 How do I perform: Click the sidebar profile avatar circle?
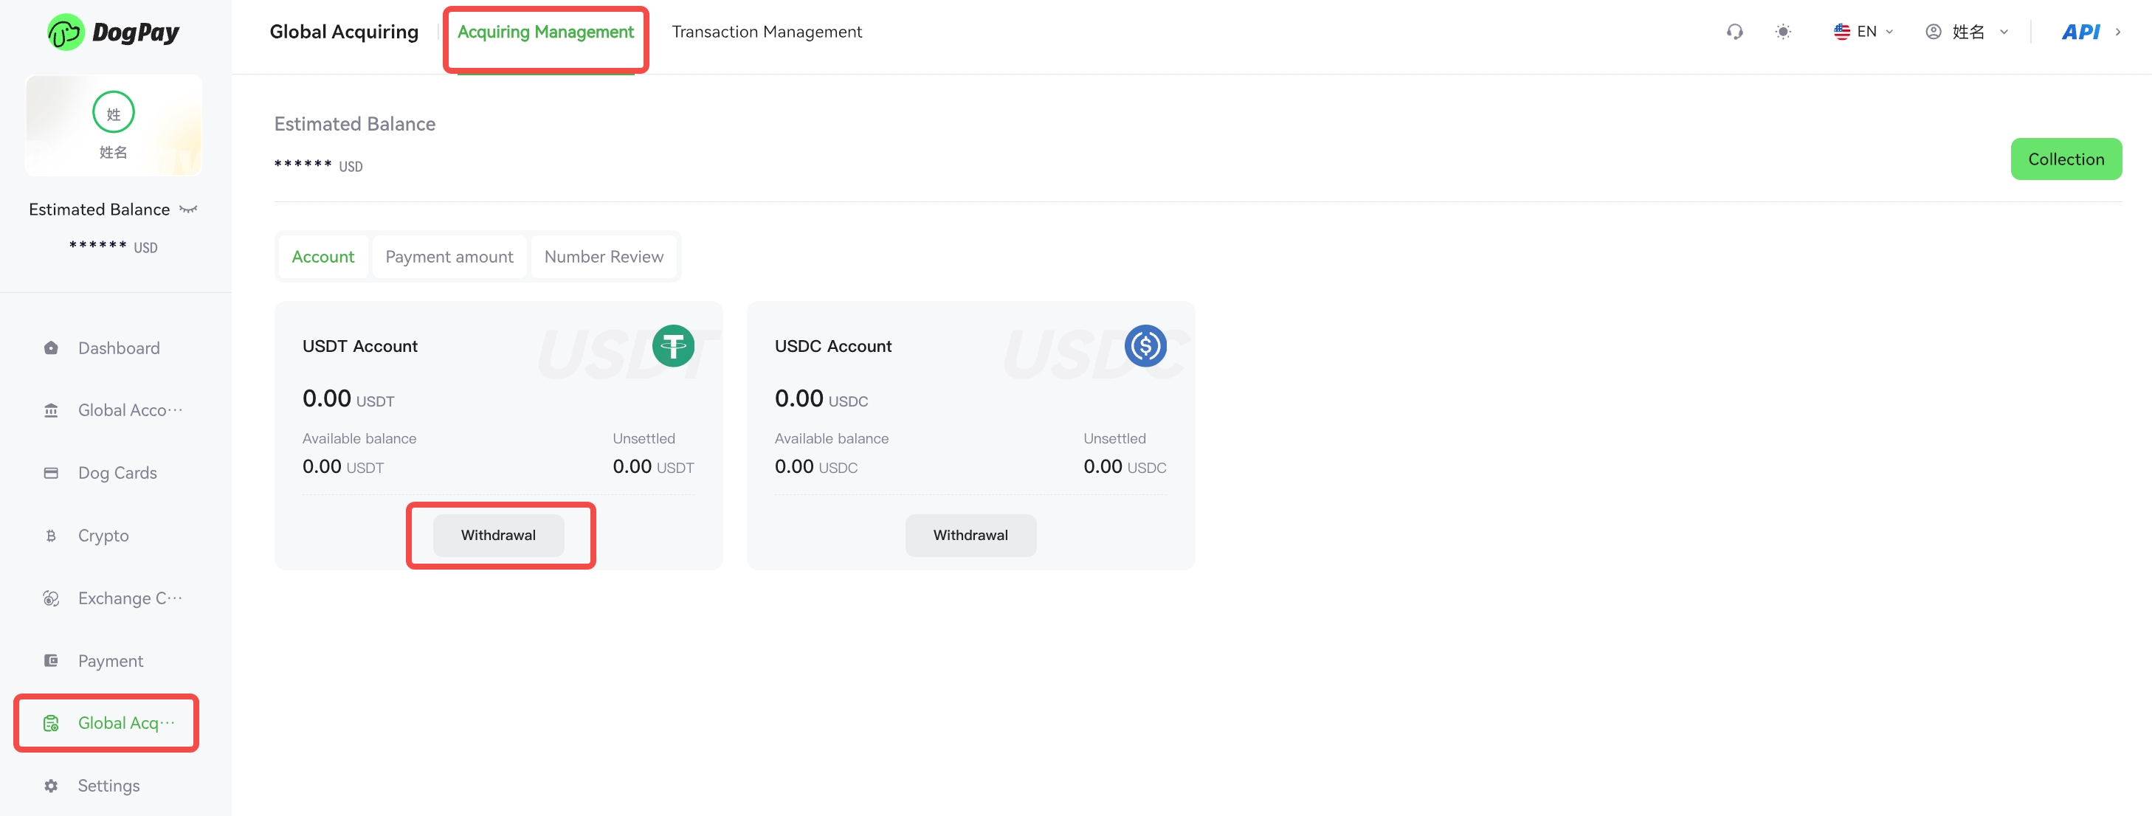[114, 112]
